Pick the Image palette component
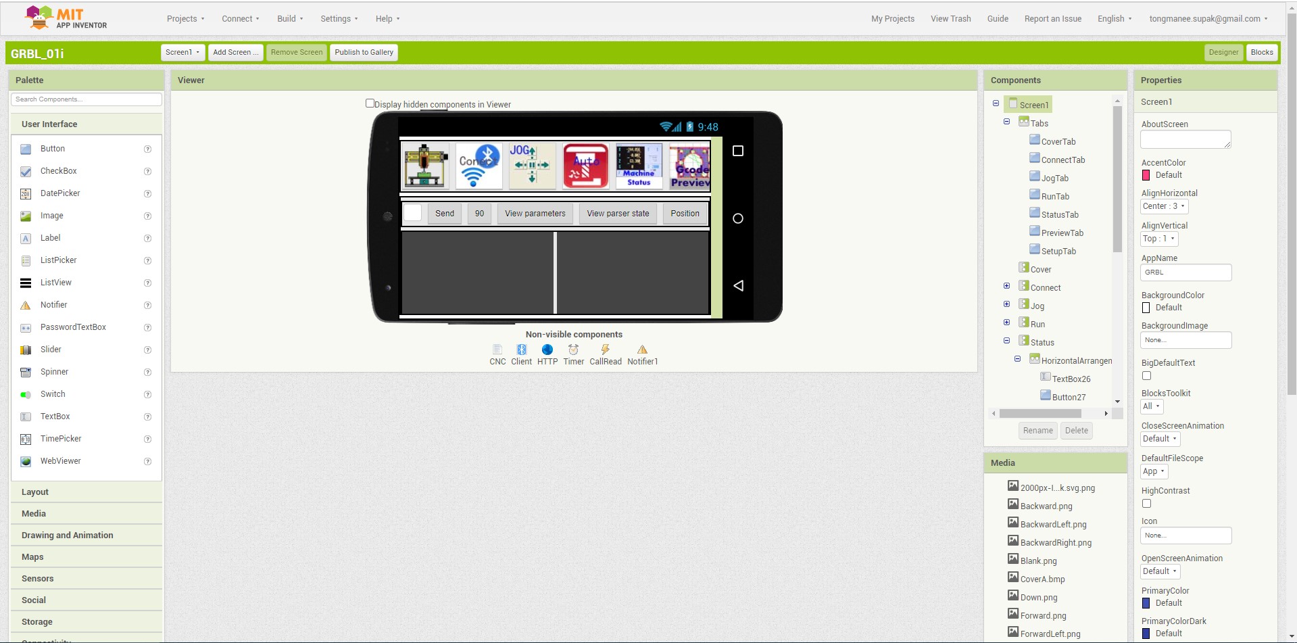The image size is (1297, 643). [x=51, y=216]
